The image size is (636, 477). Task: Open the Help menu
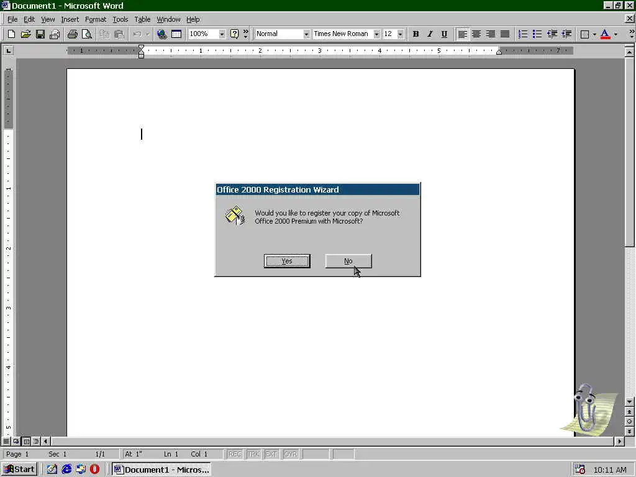[x=193, y=19]
